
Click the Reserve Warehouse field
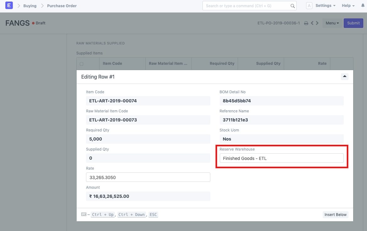point(281,158)
